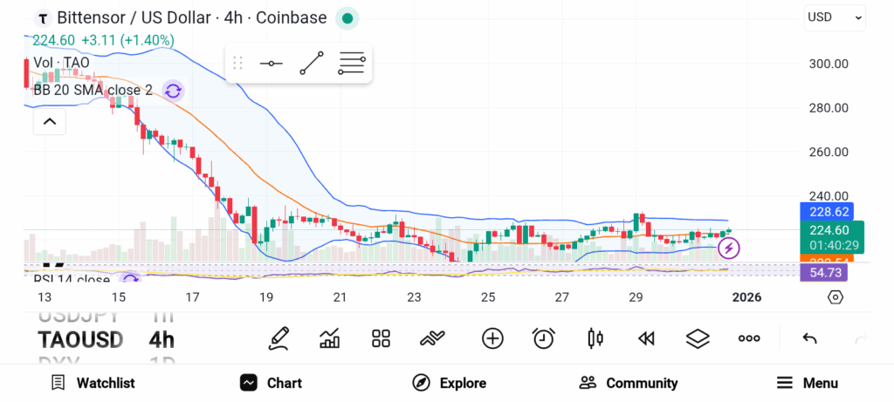Image resolution: width=894 pixels, height=402 pixels.
Task: Change candlestick chart type icon
Action: 595,338
